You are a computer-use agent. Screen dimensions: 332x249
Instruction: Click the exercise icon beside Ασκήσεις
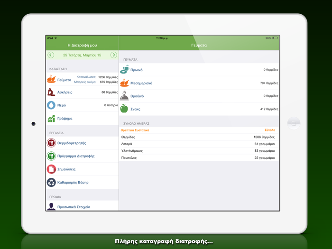51,92
